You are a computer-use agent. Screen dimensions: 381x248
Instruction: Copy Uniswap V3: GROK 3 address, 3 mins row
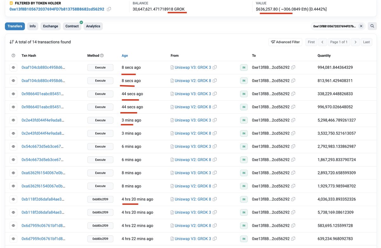click(x=215, y=120)
